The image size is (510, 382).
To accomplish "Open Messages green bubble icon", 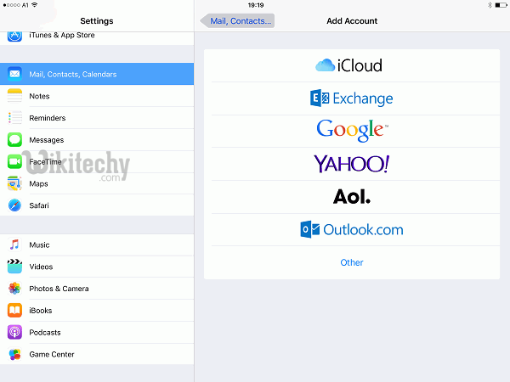I will pyautogui.click(x=14, y=140).
